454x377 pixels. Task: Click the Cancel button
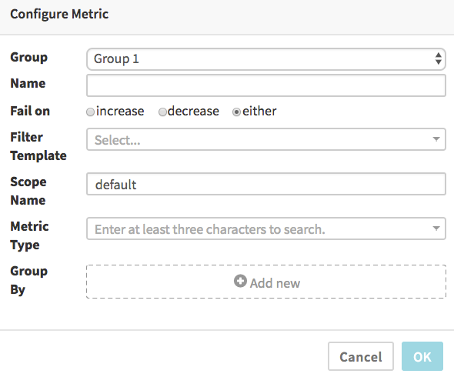[x=361, y=356]
